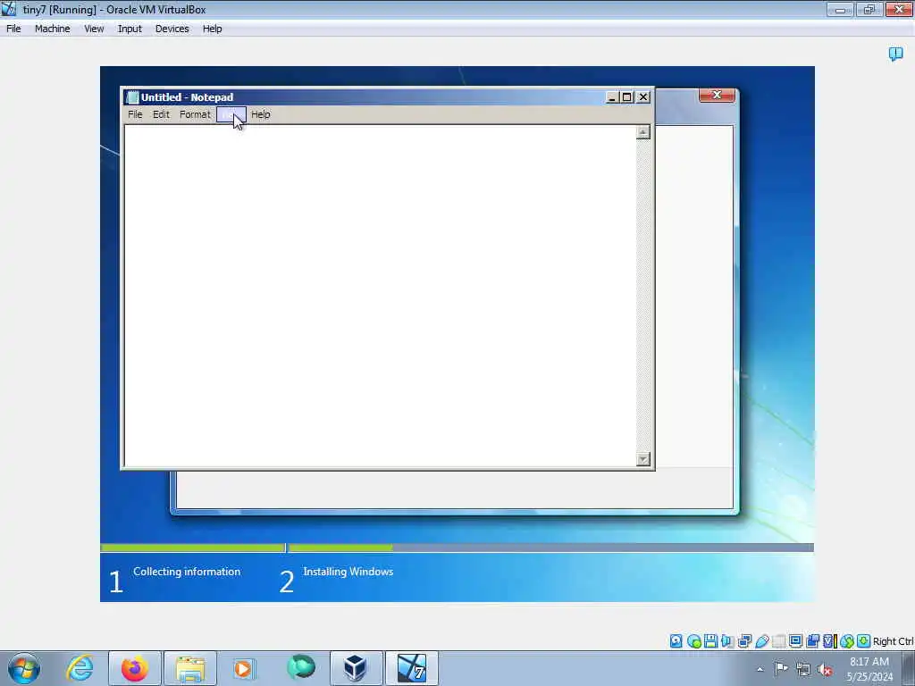Open the Windows Start orb
Image resolution: width=915 pixels, height=686 pixels.
point(24,668)
